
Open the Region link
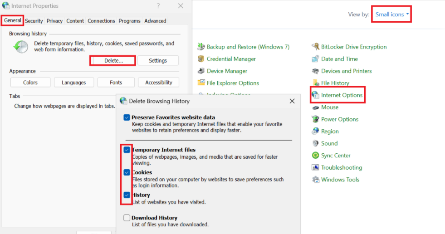tap(330, 132)
